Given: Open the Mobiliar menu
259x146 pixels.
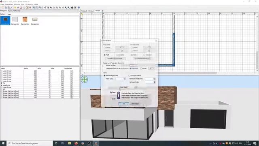Looking at the screenshot, I should (x=17, y=4).
